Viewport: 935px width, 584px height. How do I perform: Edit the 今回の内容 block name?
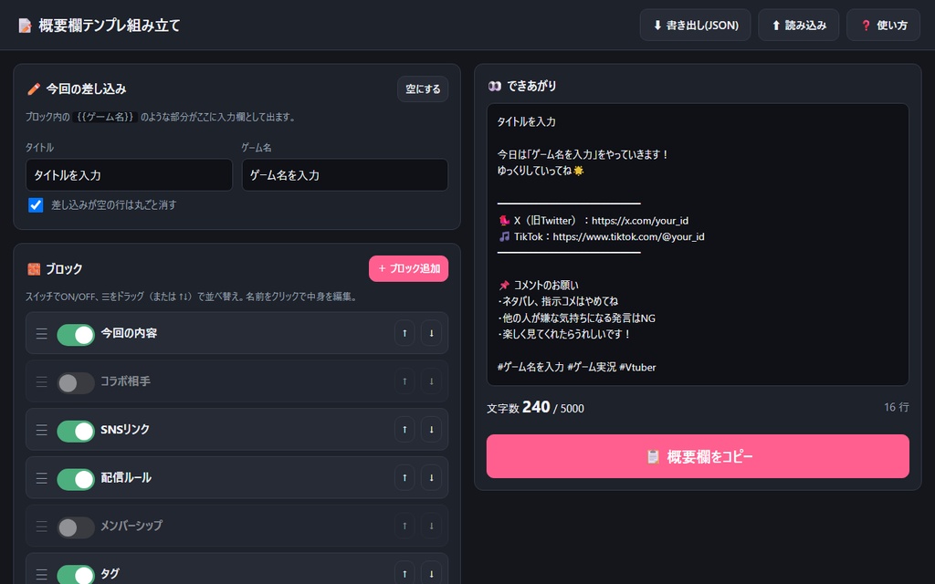[129, 333]
